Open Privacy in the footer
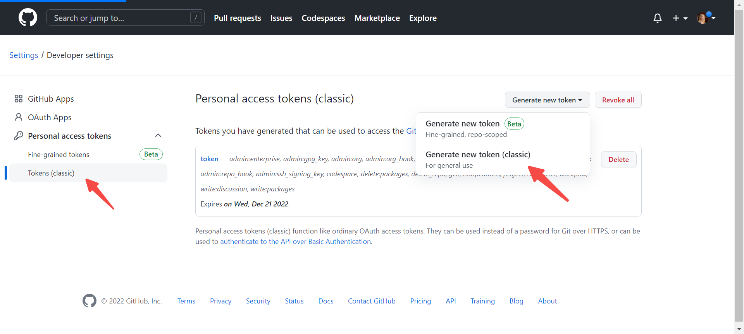 220,301
